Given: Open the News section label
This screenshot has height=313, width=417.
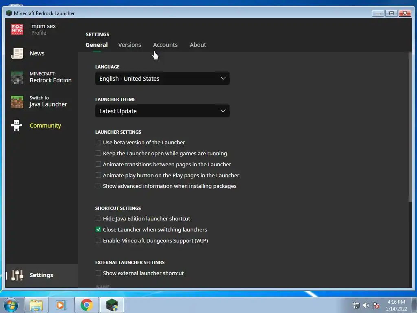Looking at the screenshot, I should click(x=37, y=53).
